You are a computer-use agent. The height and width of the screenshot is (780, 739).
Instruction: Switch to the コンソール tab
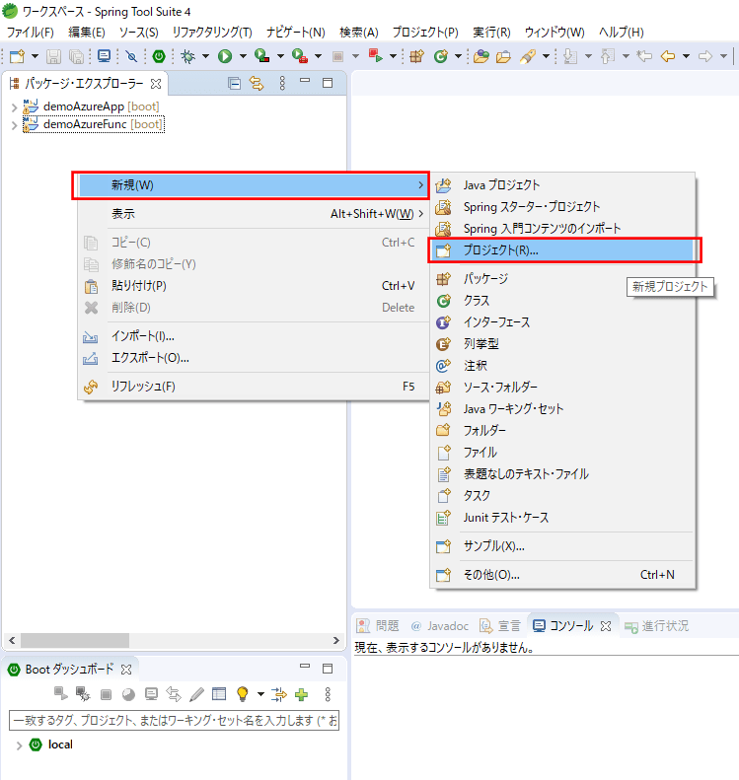pyautogui.click(x=570, y=626)
